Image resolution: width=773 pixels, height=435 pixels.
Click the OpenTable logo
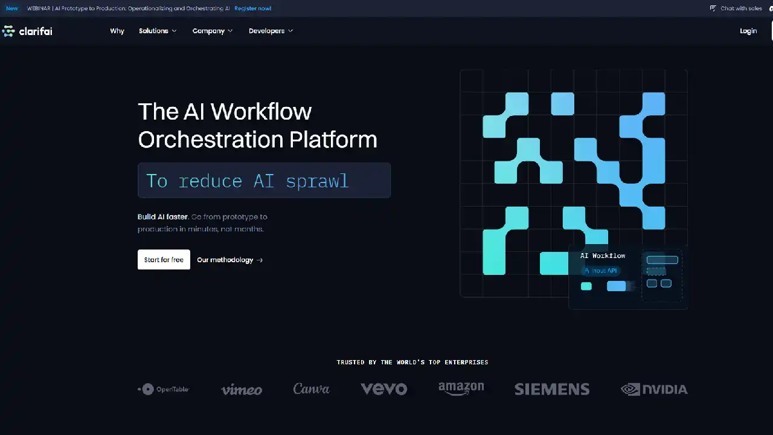coord(164,389)
